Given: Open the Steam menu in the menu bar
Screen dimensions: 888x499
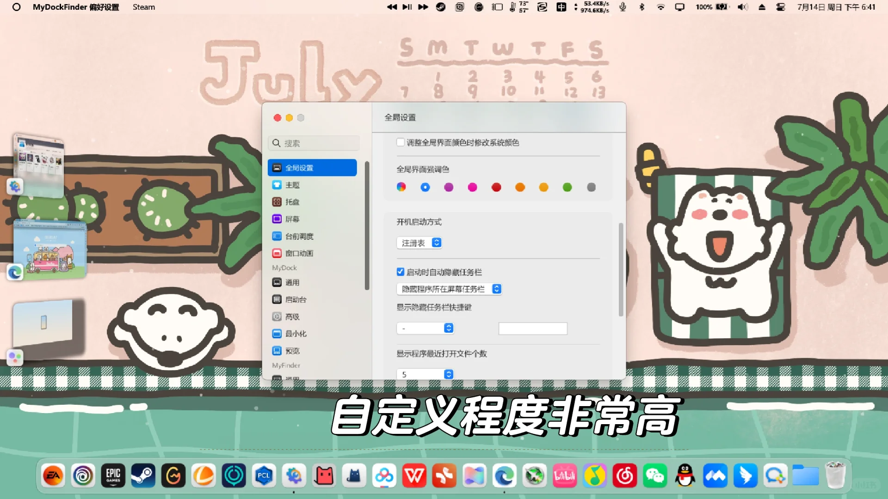Looking at the screenshot, I should 143,7.
